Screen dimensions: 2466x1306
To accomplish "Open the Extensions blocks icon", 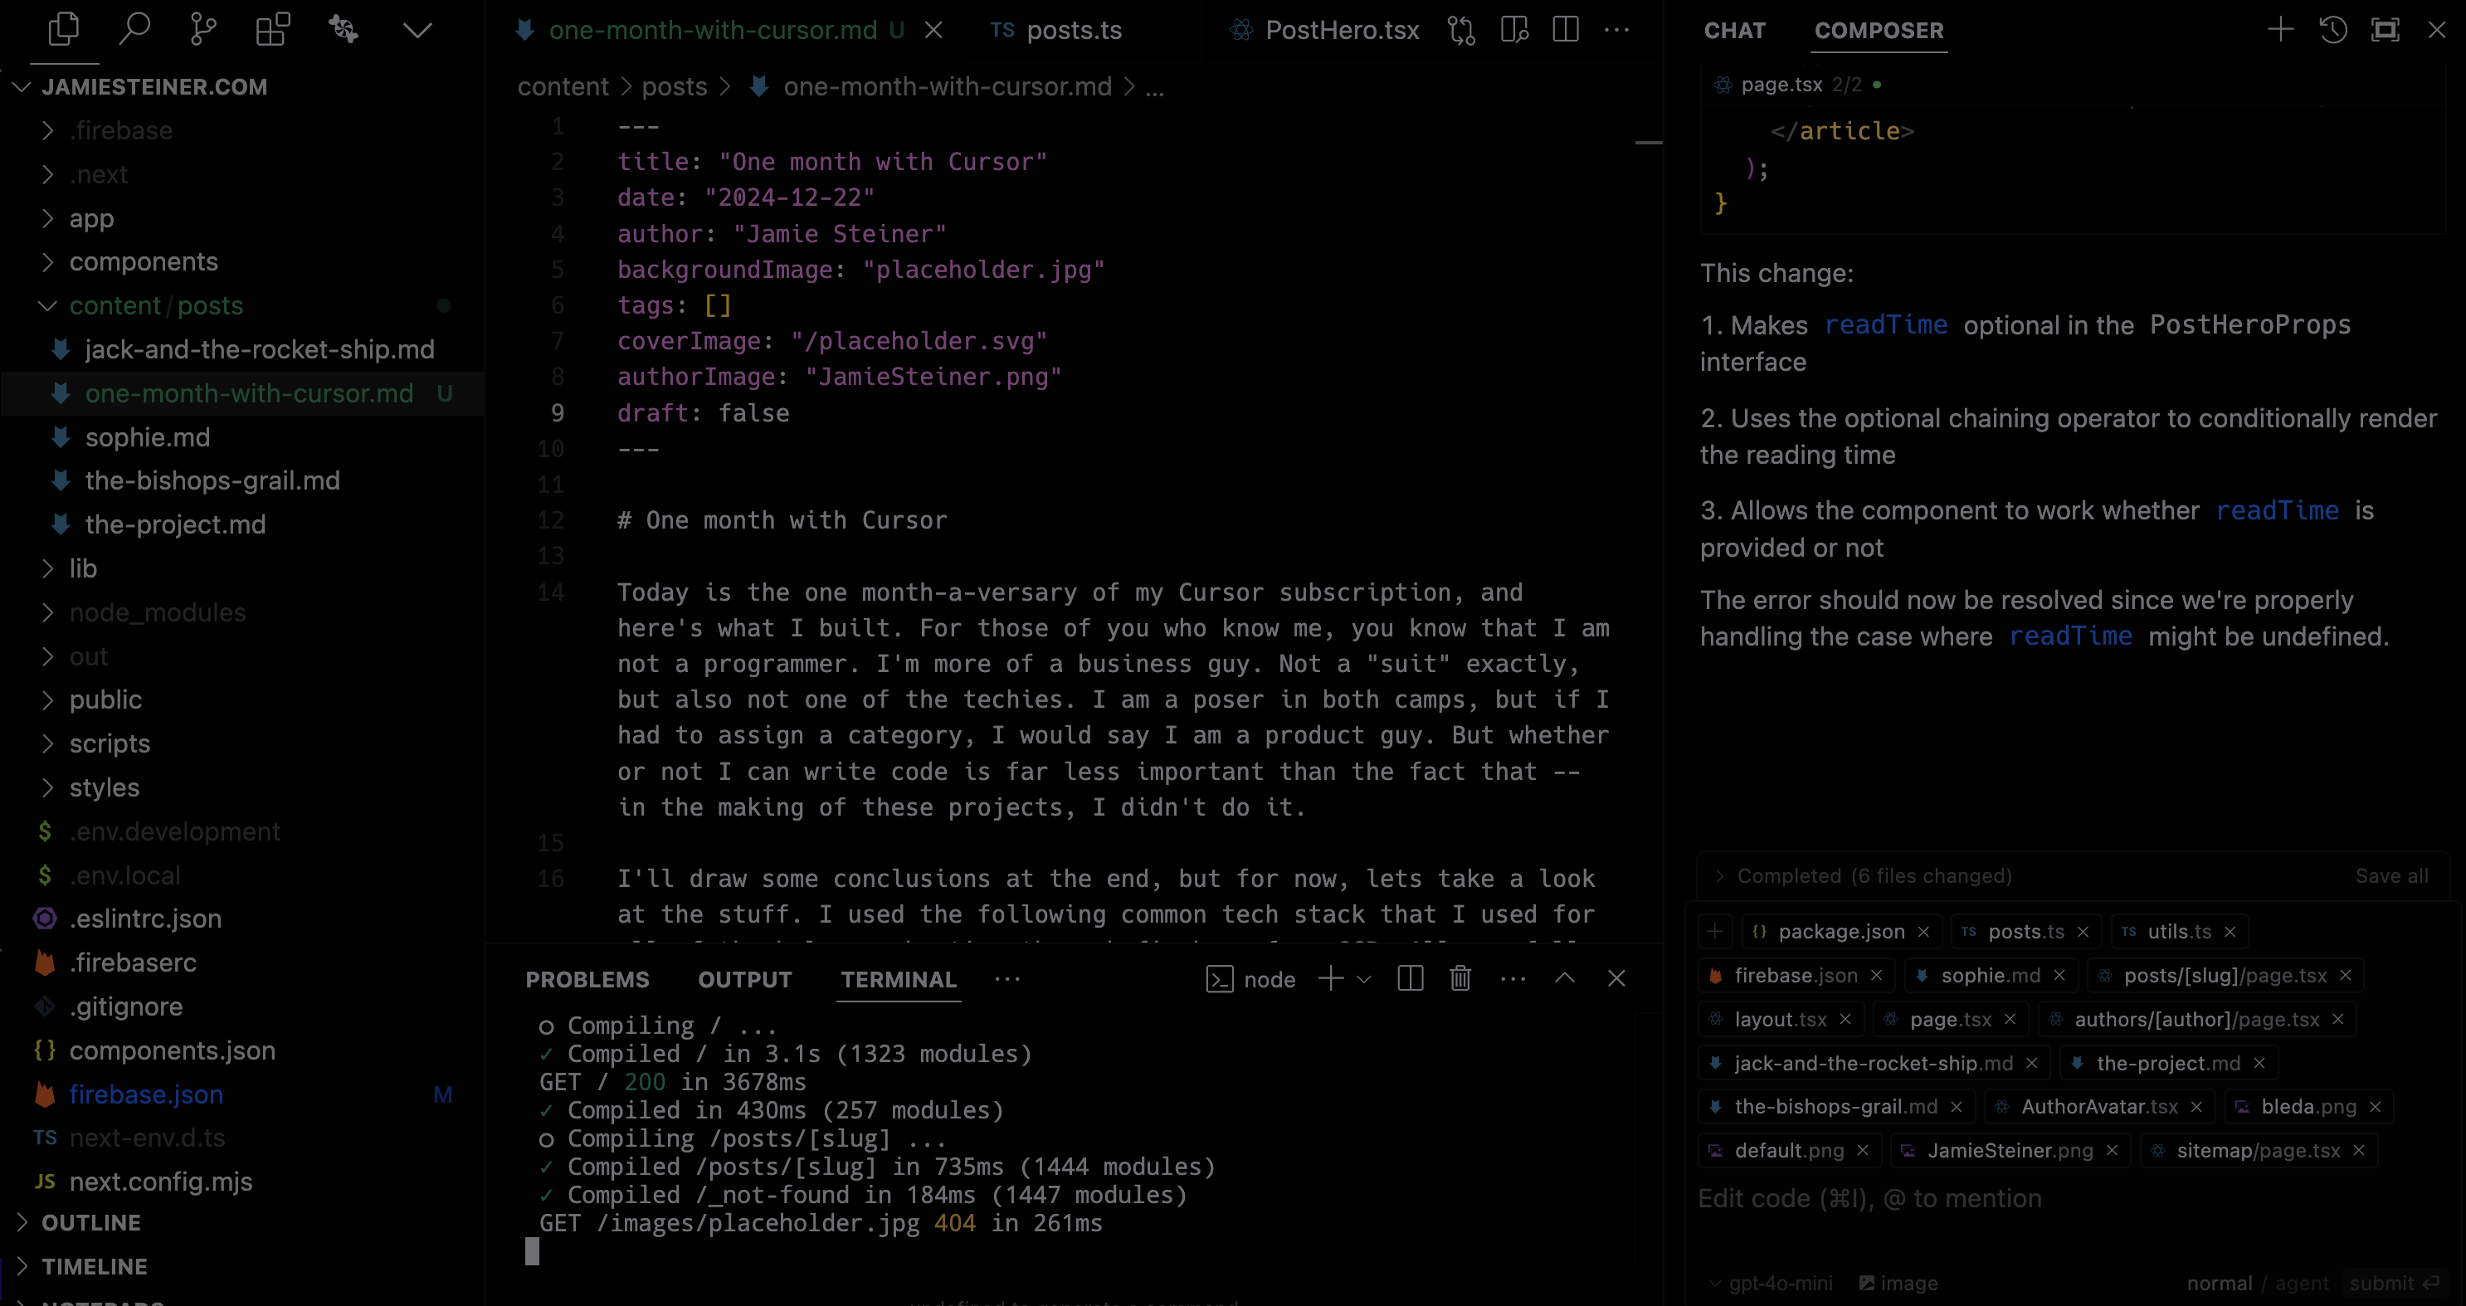I will pyautogui.click(x=273, y=30).
